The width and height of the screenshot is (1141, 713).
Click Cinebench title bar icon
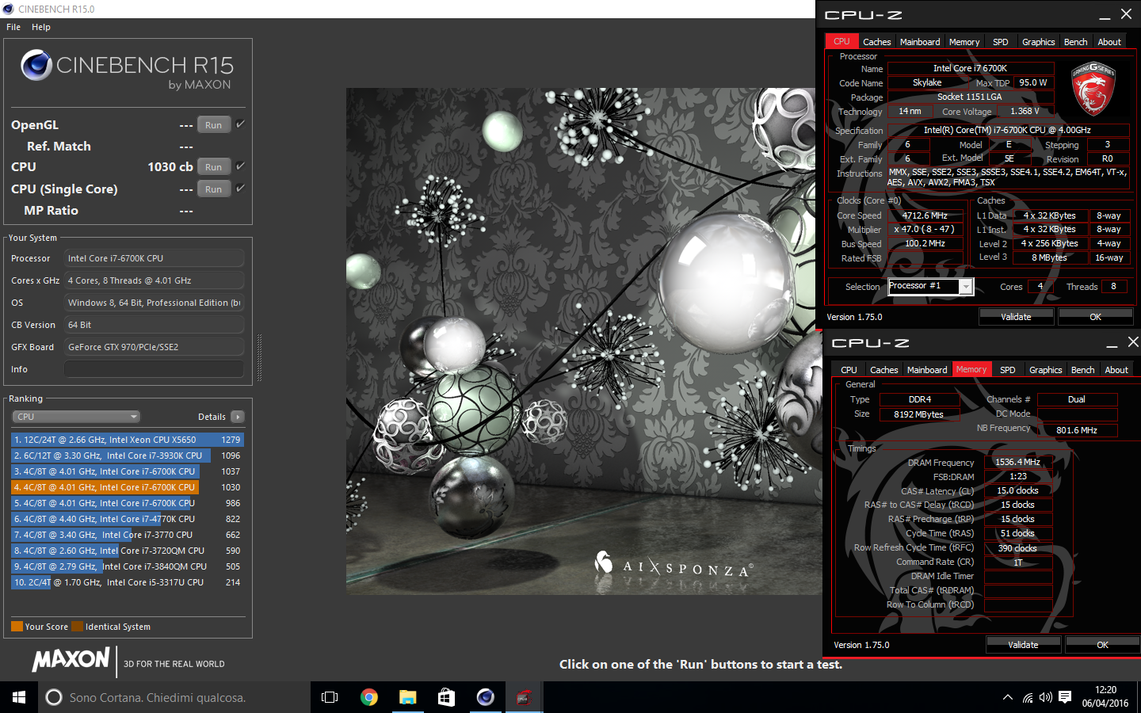coord(8,9)
